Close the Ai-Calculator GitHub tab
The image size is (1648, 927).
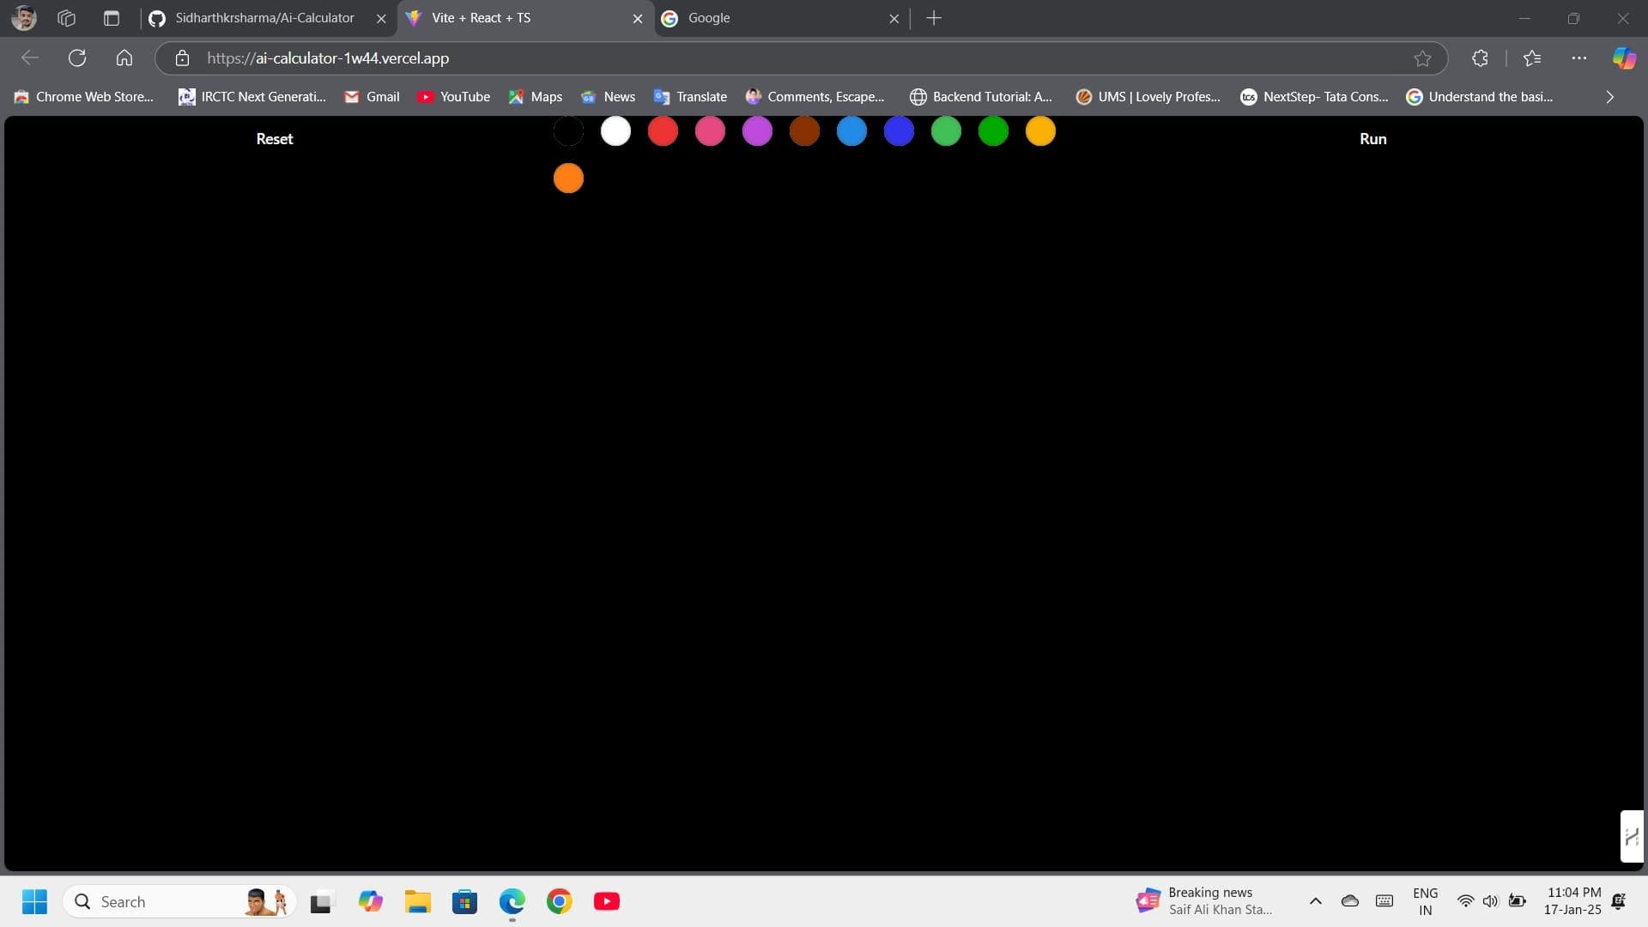(x=381, y=18)
